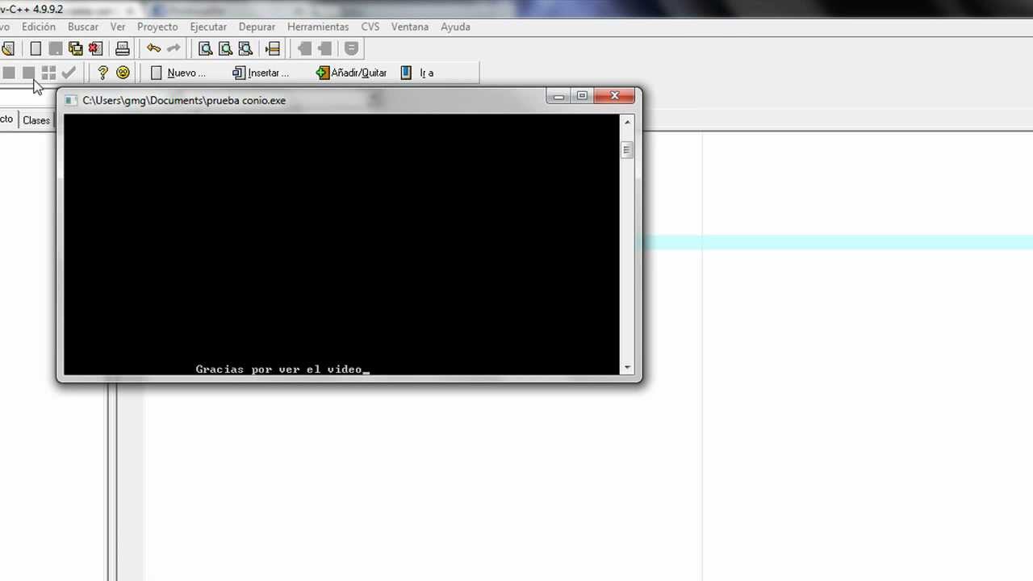
Task: Open the Ver menu
Action: pyautogui.click(x=118, y=27)
